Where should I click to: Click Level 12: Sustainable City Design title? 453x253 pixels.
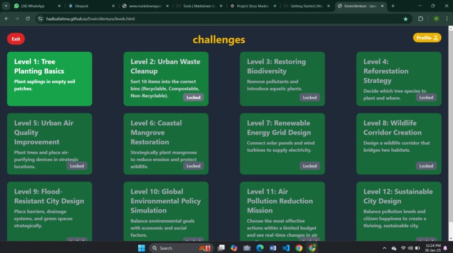(398, 196)
